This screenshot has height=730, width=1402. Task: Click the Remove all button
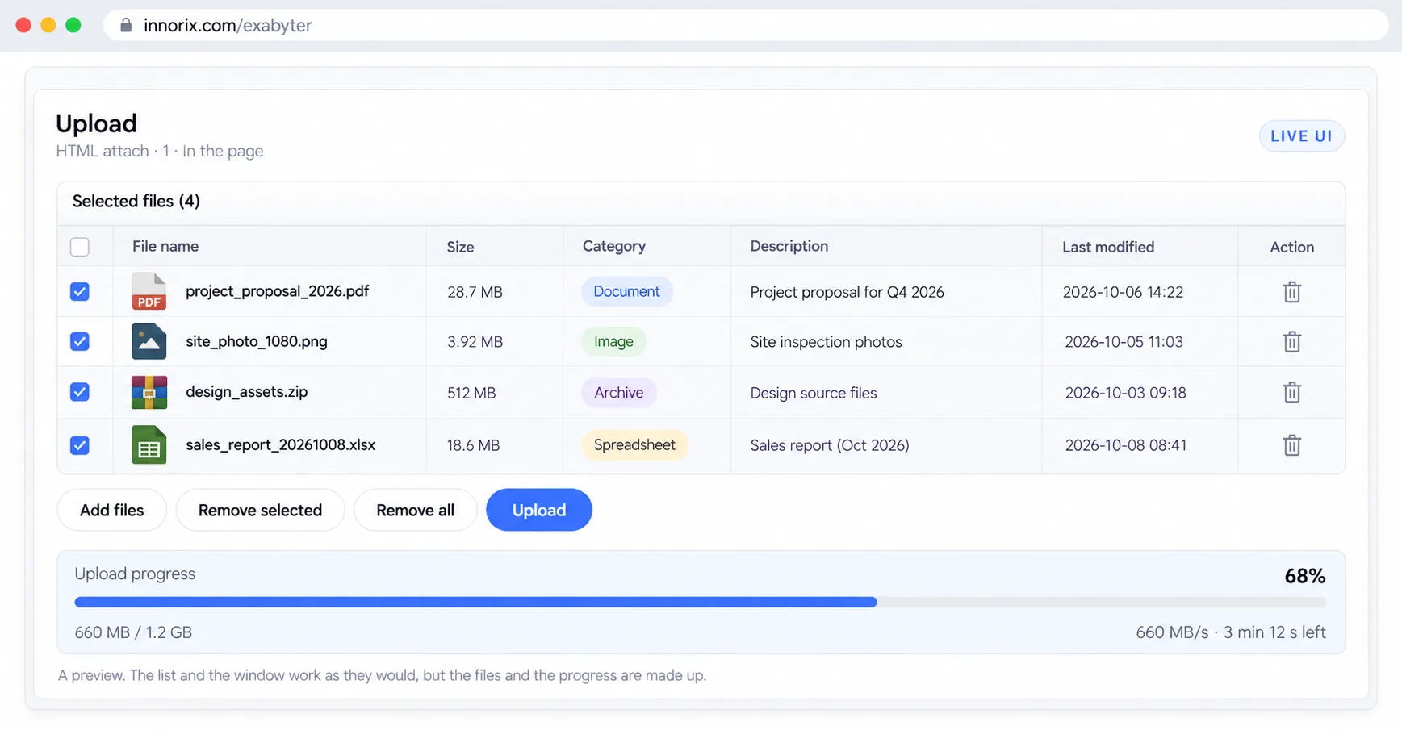point(415,510)
